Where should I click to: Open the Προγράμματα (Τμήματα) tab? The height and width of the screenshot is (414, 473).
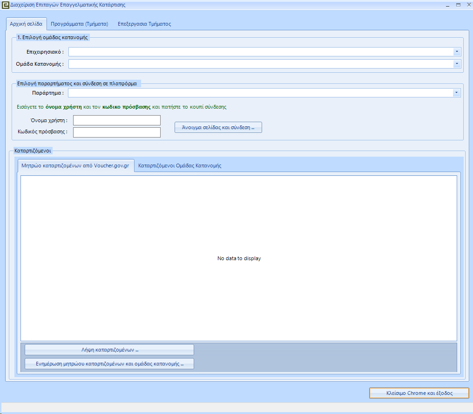80,24
